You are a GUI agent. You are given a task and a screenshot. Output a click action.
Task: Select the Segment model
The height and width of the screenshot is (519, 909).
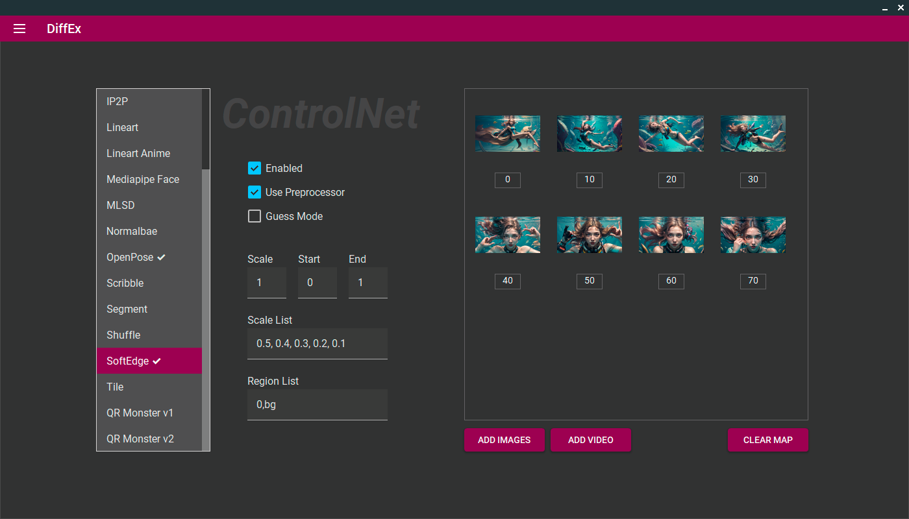[x=149, y=309]
